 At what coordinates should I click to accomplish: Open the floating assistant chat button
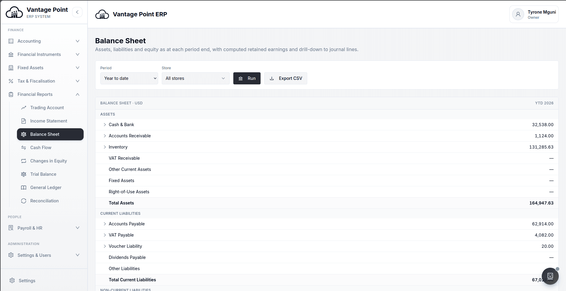[x=550, y=276]
